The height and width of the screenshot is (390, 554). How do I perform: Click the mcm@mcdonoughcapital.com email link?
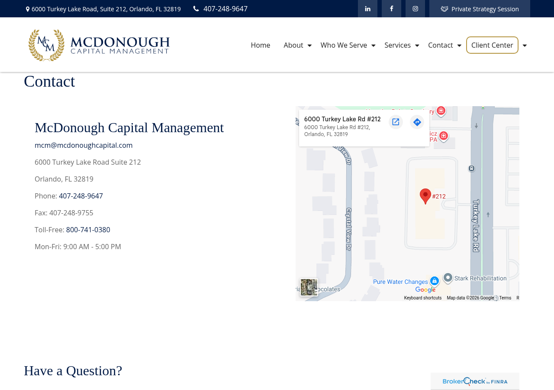[84, 145]
